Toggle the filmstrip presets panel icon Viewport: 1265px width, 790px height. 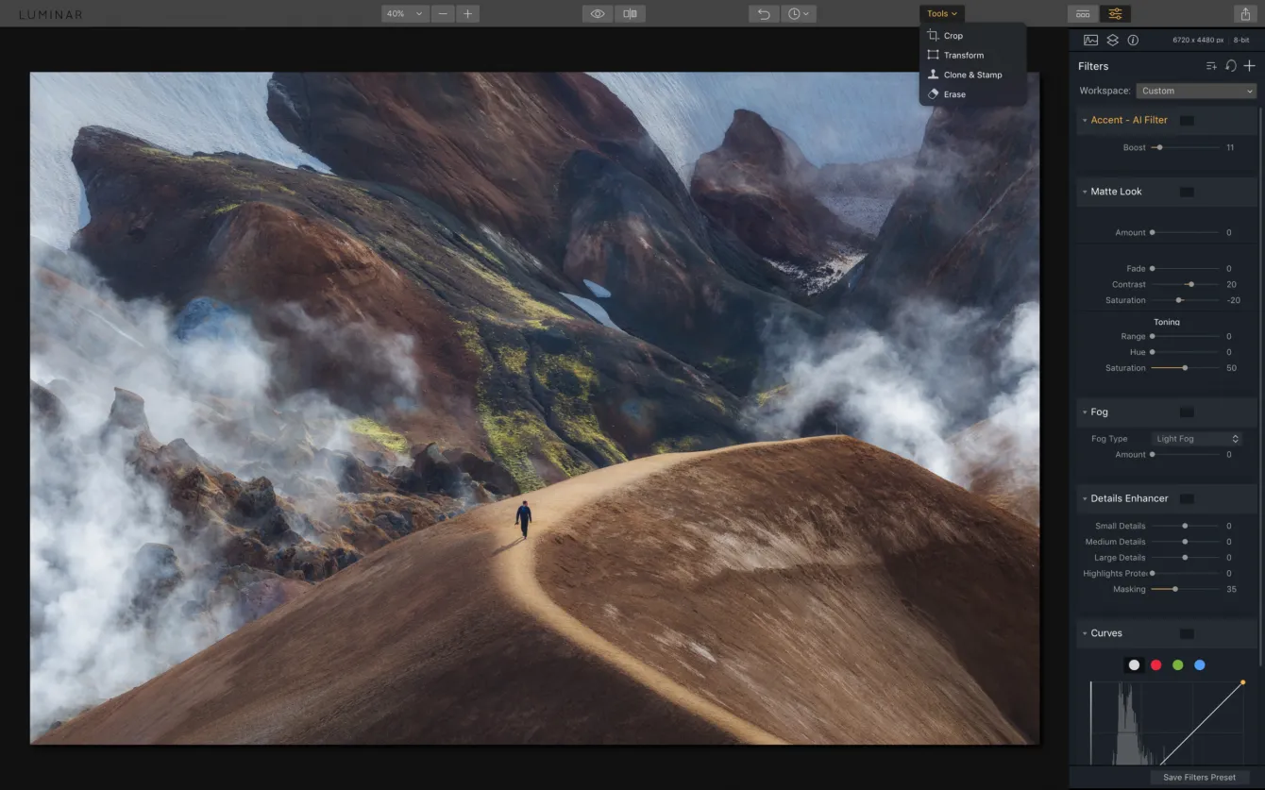click(1083, 14)
